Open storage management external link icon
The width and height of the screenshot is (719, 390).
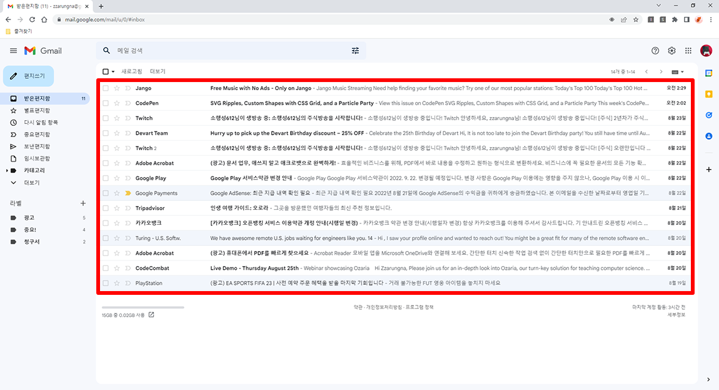point(151,315)
